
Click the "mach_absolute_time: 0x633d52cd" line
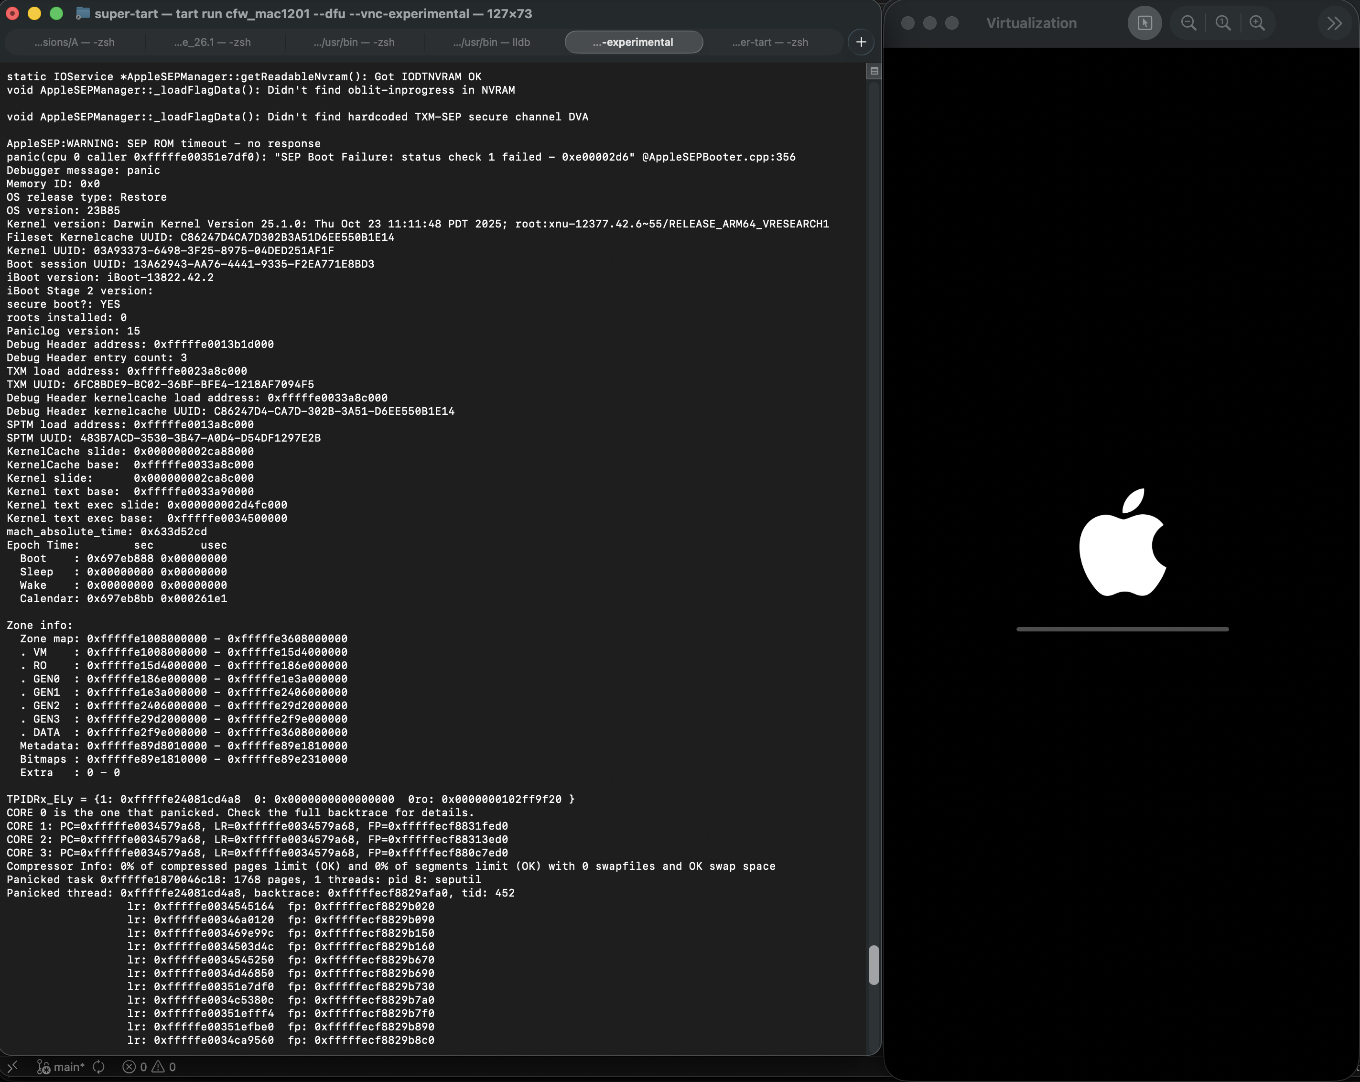click(x=107, y=532)
